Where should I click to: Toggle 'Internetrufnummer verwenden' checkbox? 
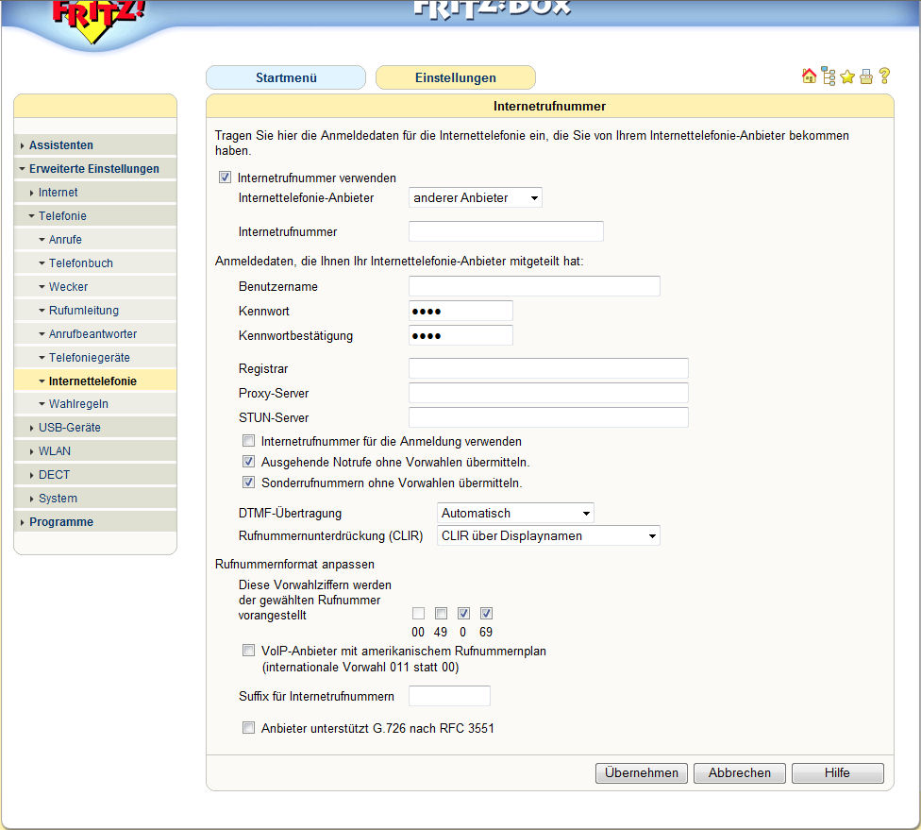pos(225,177)
